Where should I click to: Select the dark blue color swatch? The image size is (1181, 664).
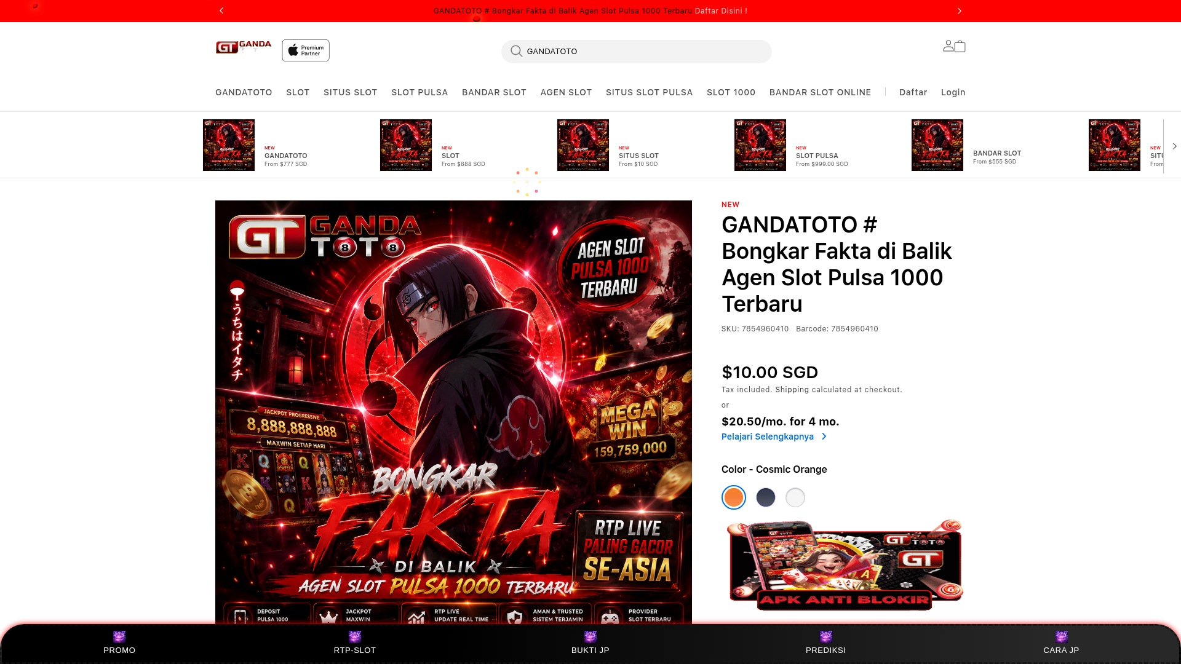(x=766, y=497)
